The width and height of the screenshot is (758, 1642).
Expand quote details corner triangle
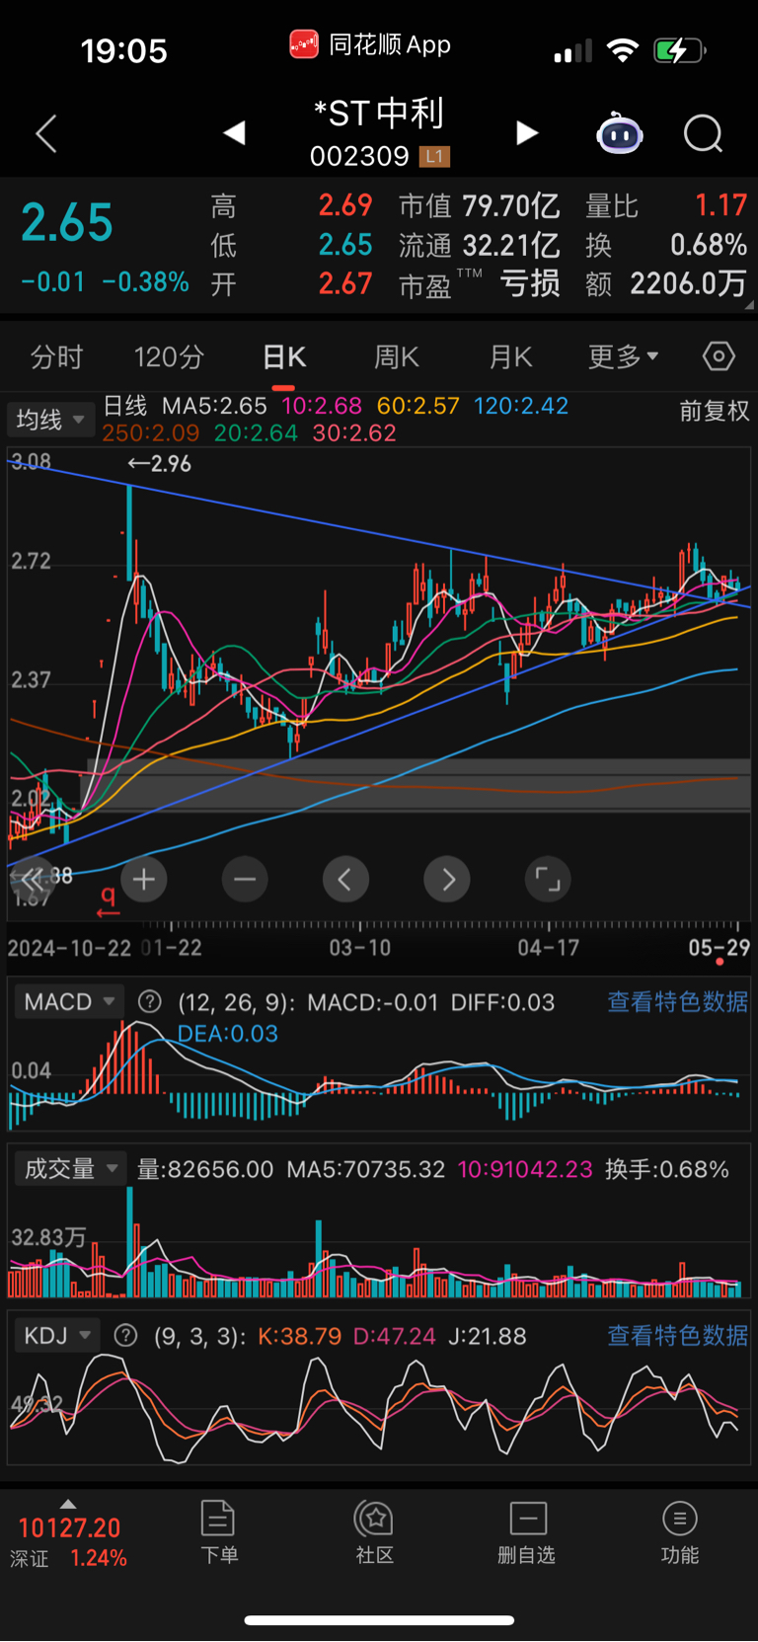tap(749, 305)
